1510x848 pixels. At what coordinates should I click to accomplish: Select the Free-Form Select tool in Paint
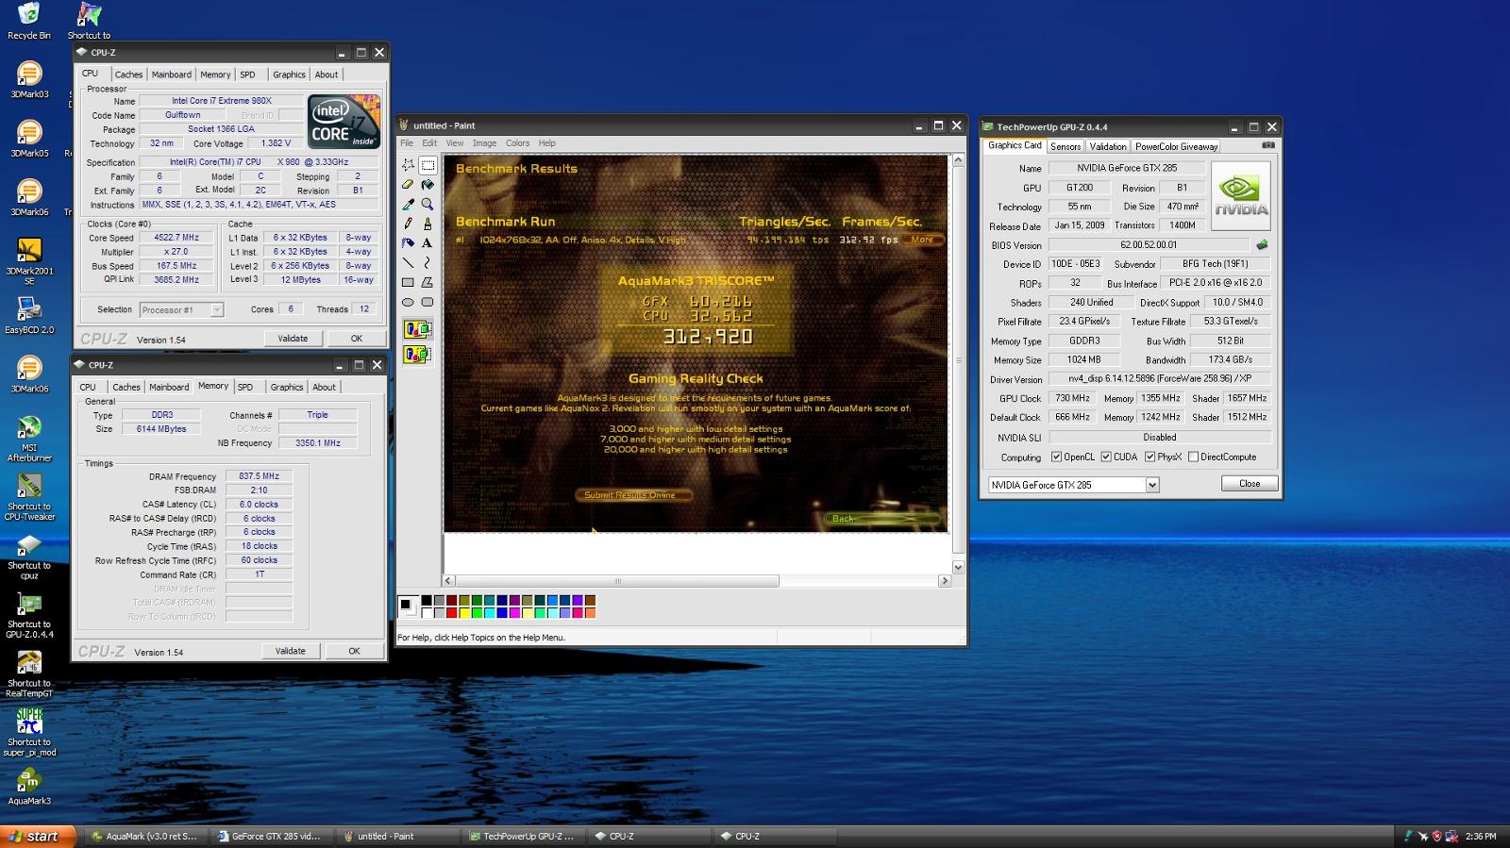click(x=408, y=164)
